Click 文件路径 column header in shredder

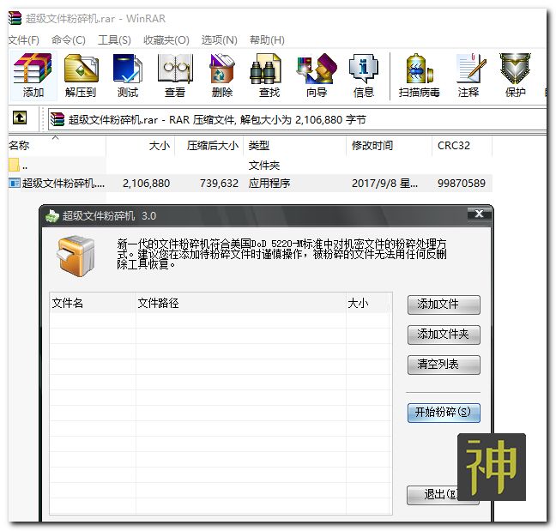[241, 303]
